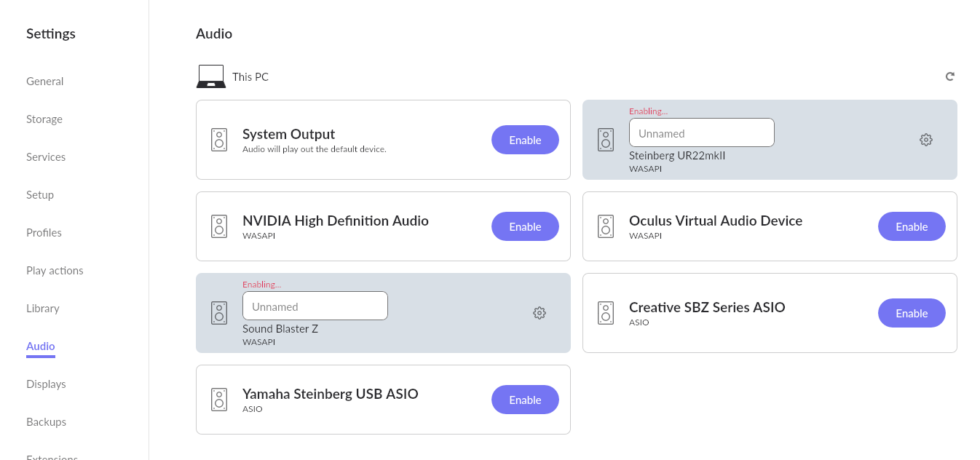Enable the System Output device

coord(525,140)
